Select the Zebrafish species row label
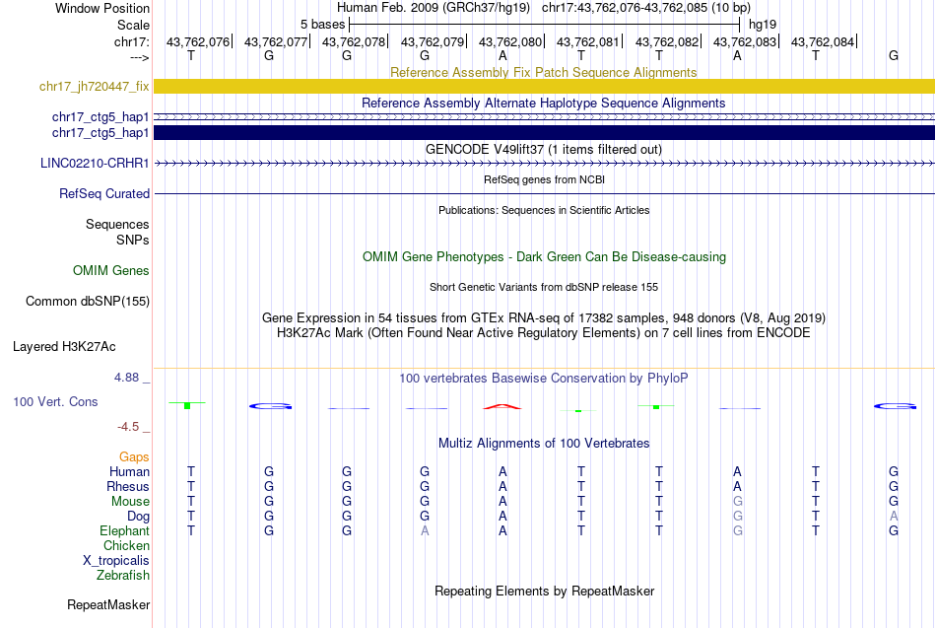 (x=123, y=576)
